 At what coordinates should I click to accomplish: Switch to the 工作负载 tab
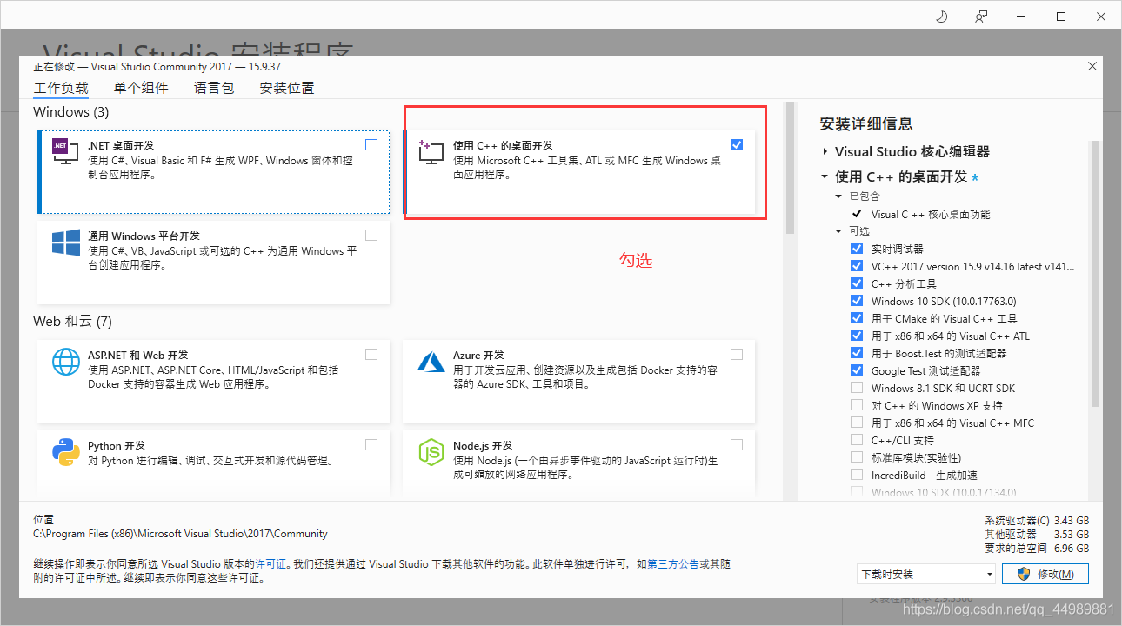click(61, 88)
